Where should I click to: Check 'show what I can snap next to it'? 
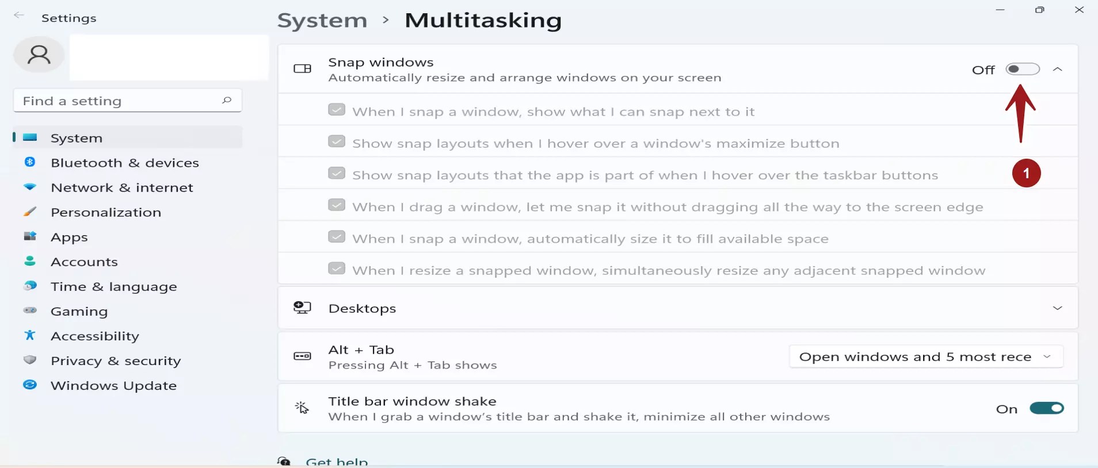[x=337, y=110]
